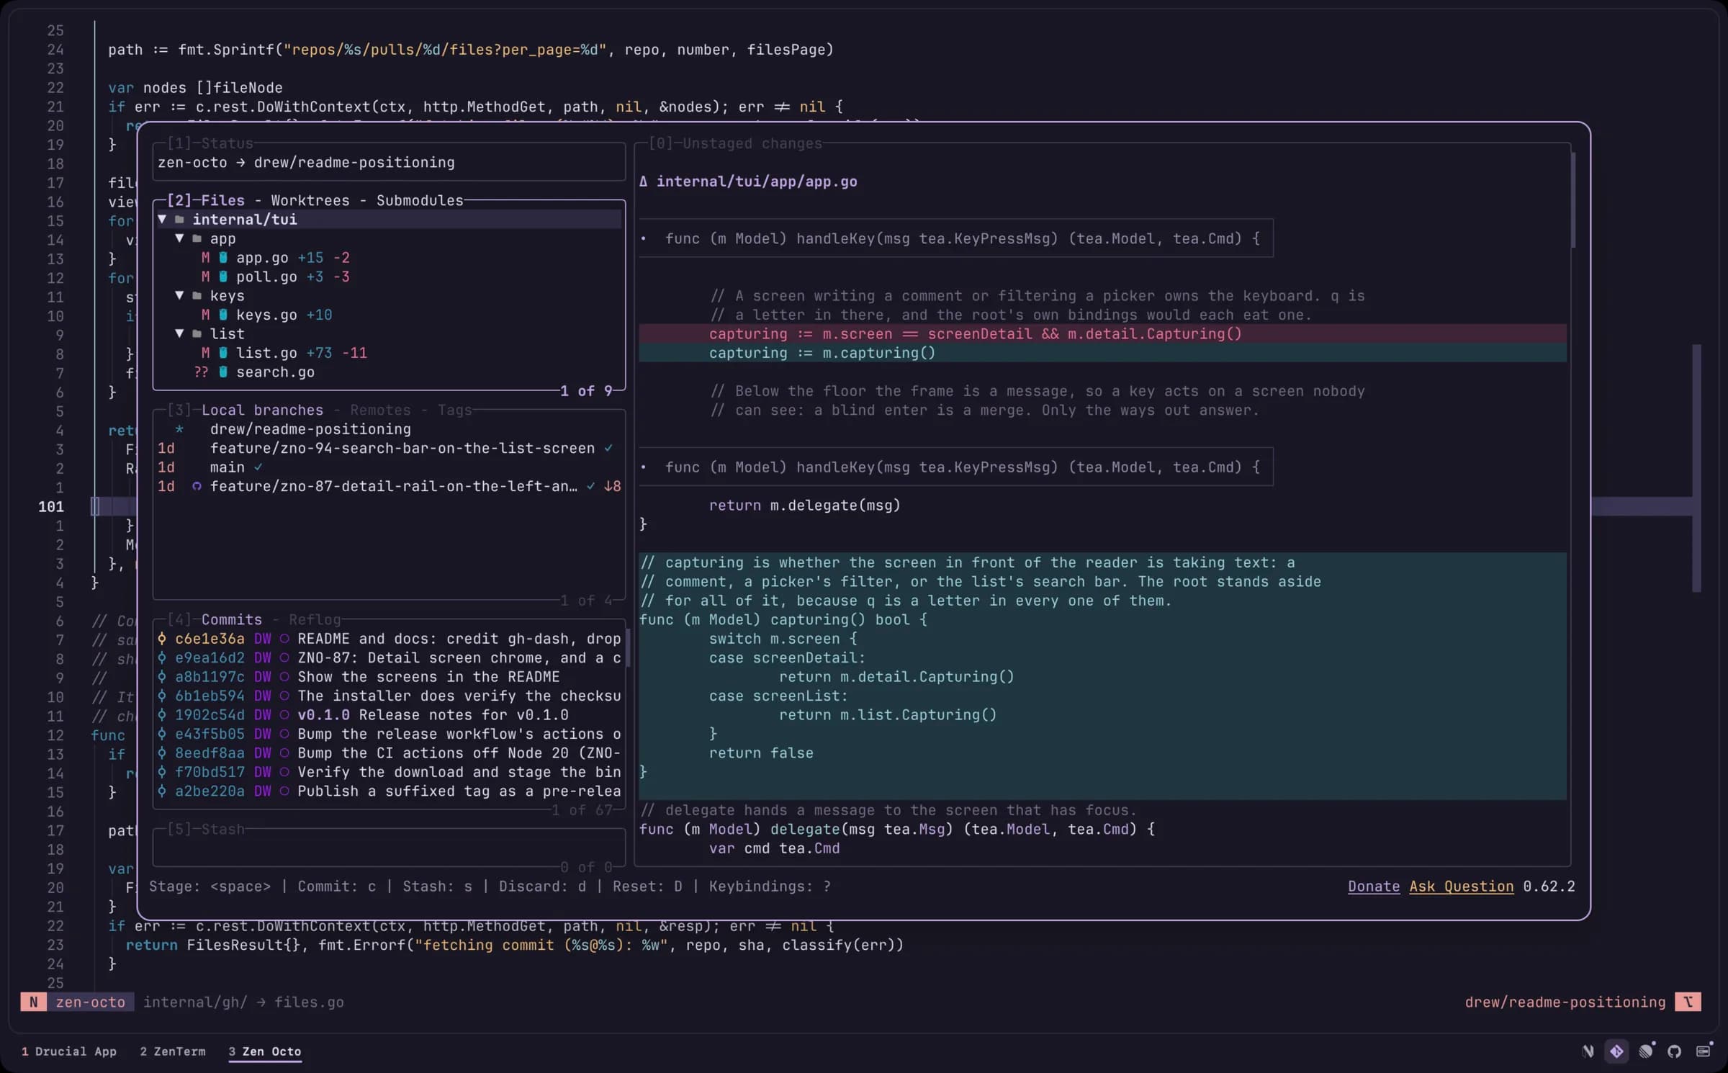Click the folder icon beside keys
1728x1073 pixels.
197,296
